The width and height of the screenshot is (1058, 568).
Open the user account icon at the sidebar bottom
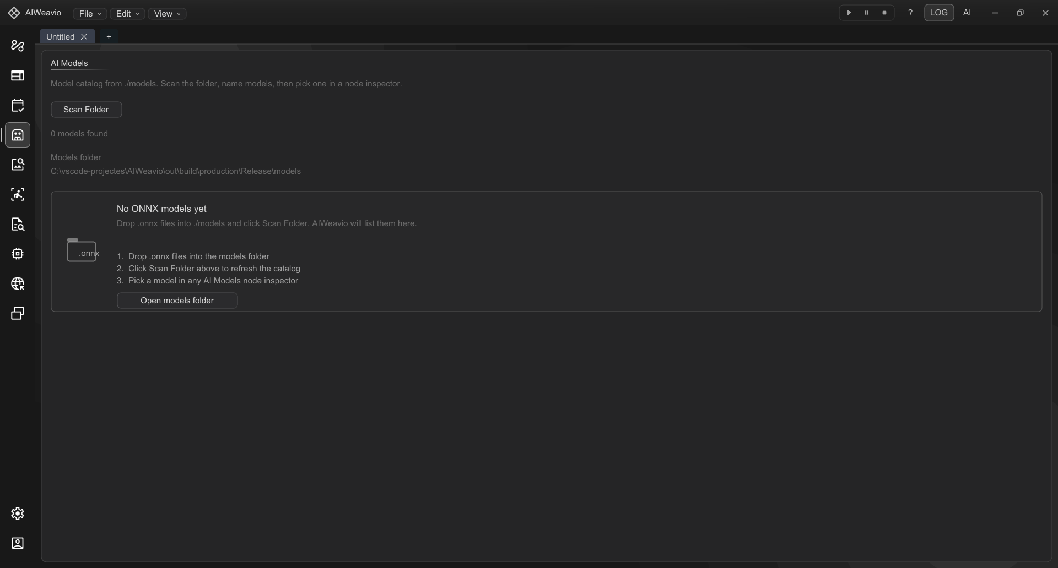point(18,543)
